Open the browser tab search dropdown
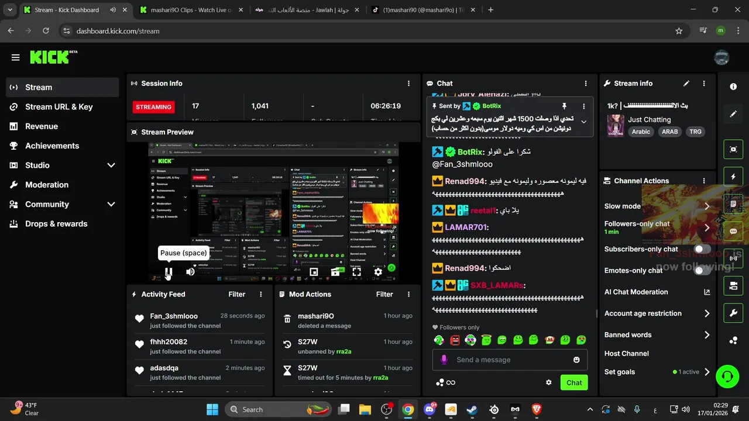Image resolution: width=749 pixels, height=421 pixels. 9,9
